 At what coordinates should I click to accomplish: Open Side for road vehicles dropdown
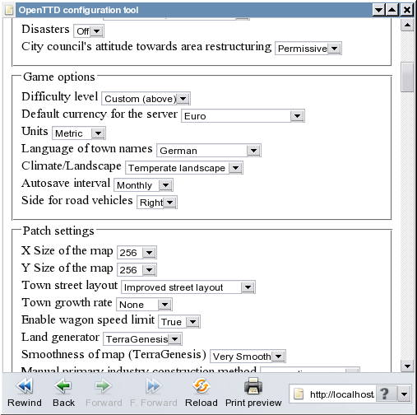point(157,203)
